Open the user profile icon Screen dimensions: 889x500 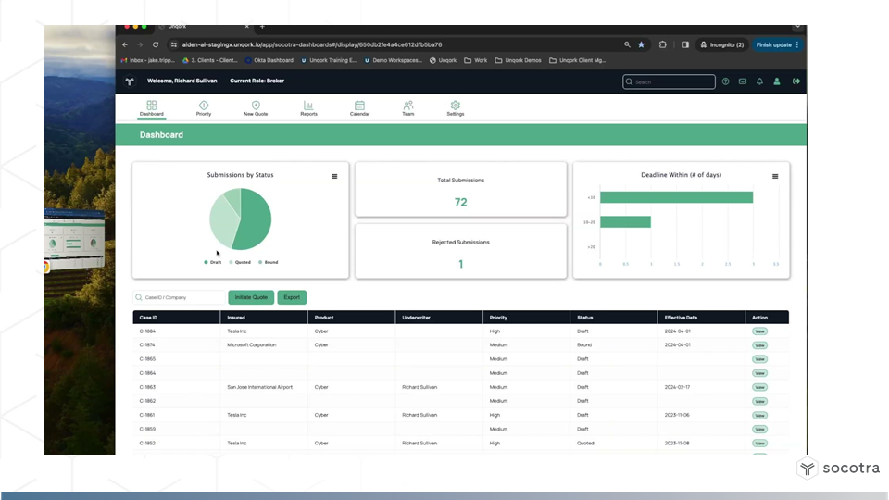pyautogui.click(x=777, y=81)
